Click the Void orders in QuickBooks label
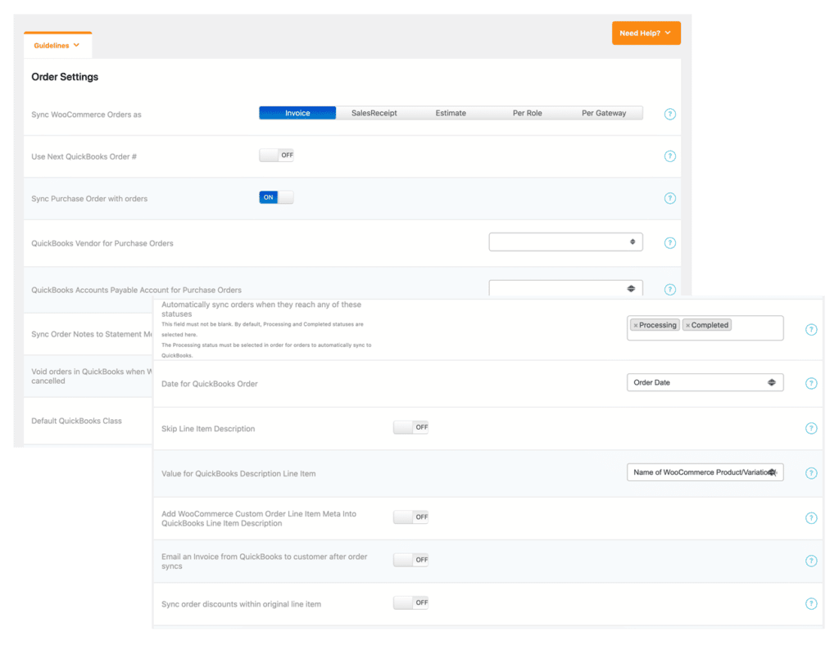 tap(92, 377)
